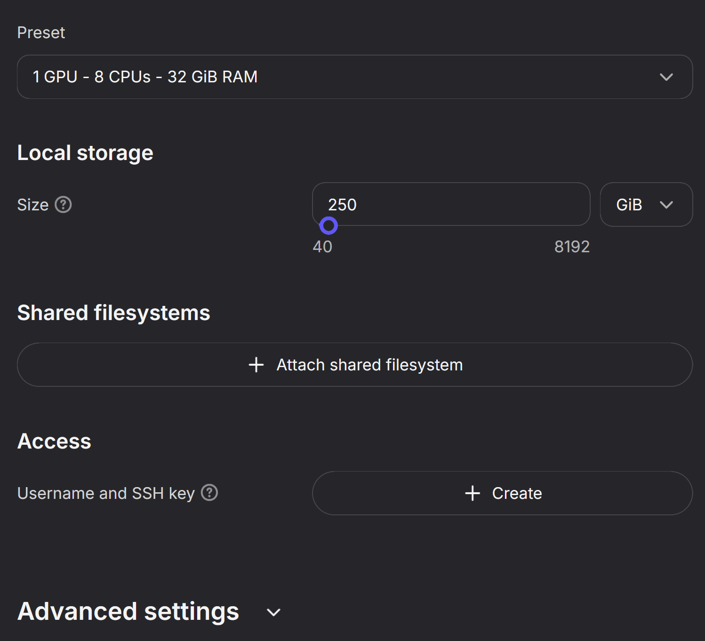Viewport: 705px width, 641px height.
Task: Click the Size help icon
Action: click(63, 205)
